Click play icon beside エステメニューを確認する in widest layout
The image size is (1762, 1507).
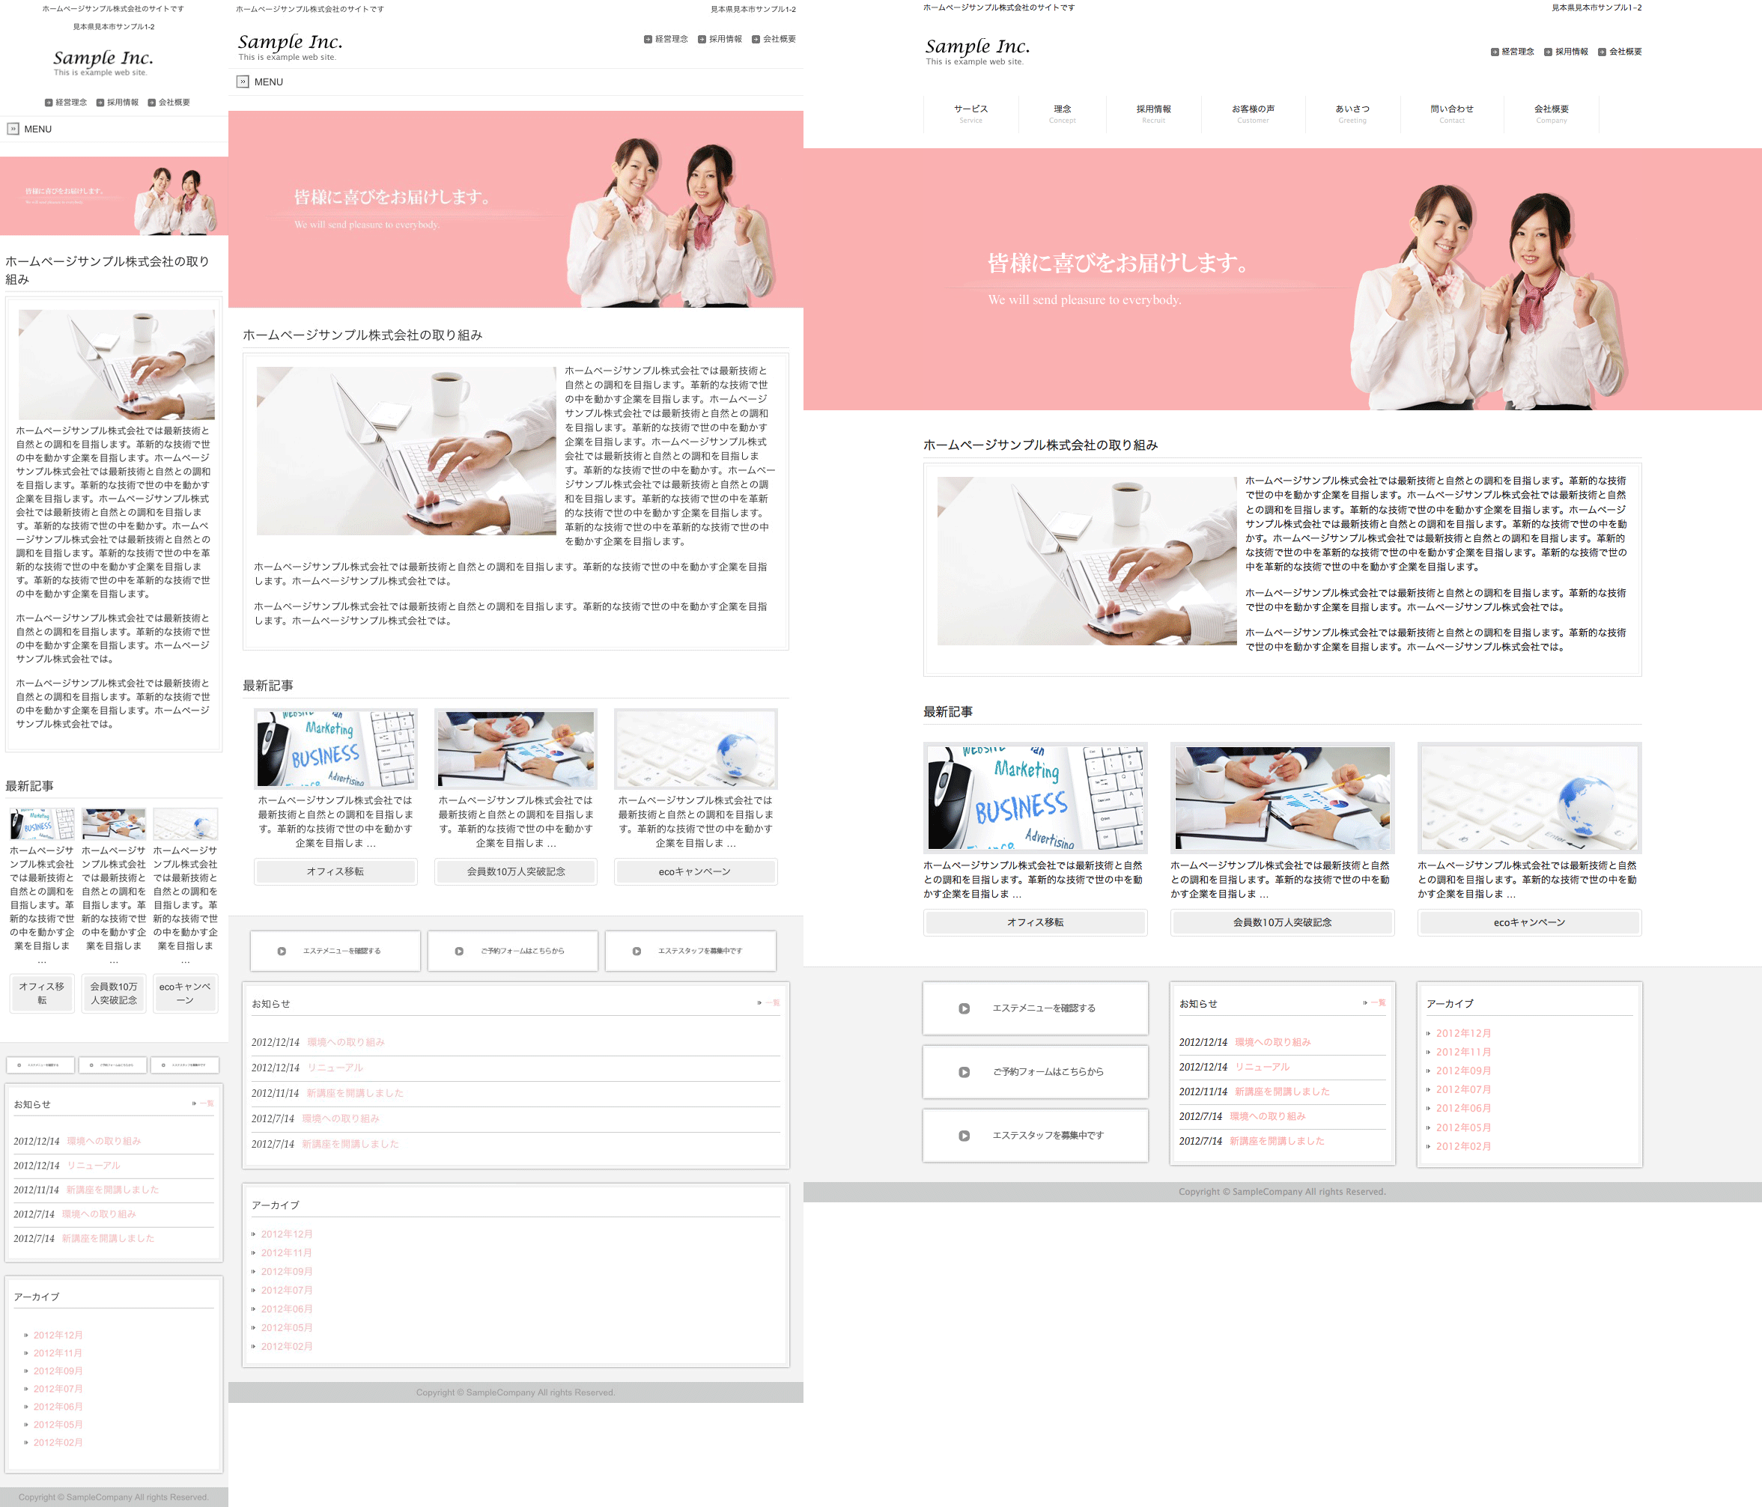pos(964,1008)
